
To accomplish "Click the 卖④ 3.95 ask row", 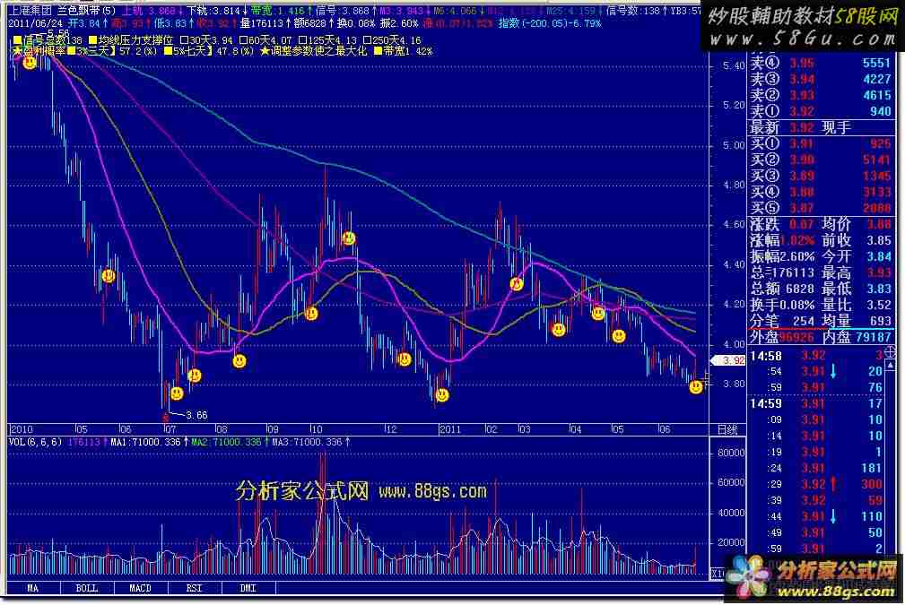I will pos(821,63).
